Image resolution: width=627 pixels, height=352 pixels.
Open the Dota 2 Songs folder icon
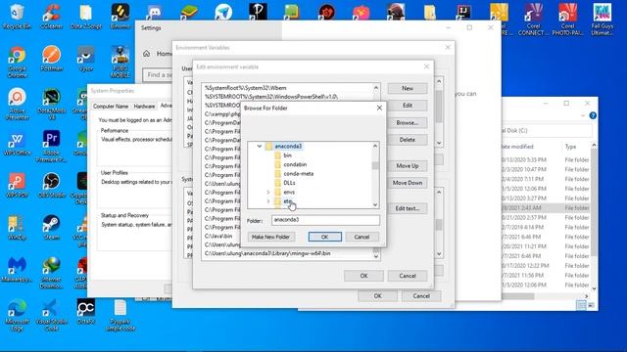tap(86, 17)
